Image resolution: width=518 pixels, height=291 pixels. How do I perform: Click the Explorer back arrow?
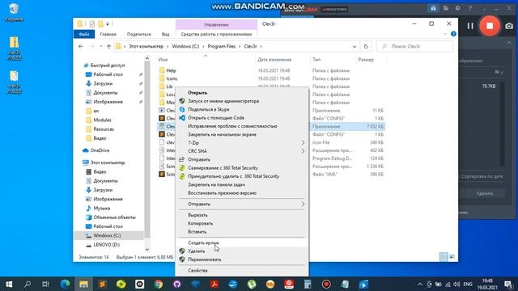(81, 47)
